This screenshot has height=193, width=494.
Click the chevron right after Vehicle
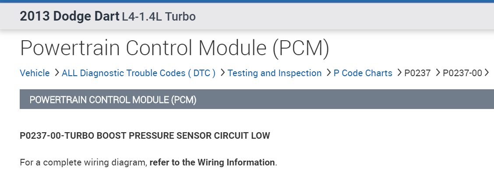point(56,73)
